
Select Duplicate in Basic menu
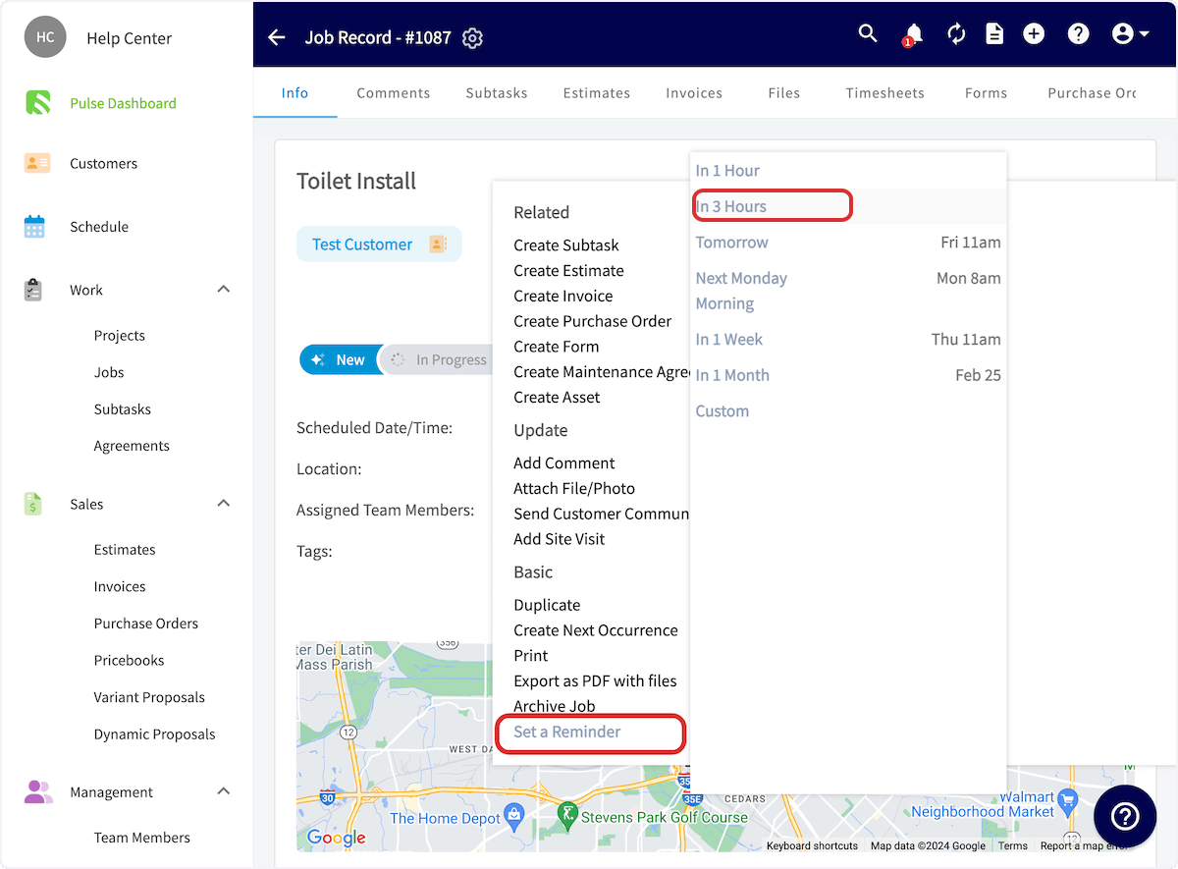coord(547,605)
